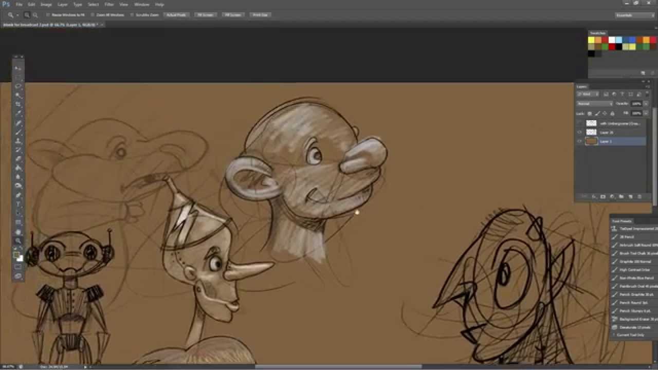Open Zoom tool preset picker

point(12,15)
